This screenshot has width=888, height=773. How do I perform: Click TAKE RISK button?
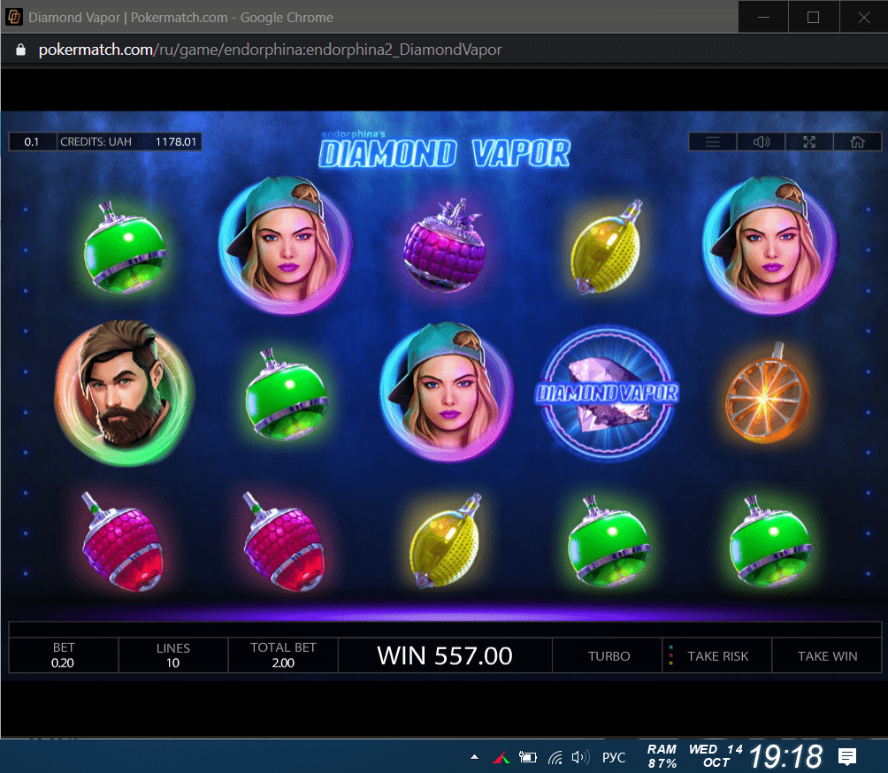click(x=717, y=655)
